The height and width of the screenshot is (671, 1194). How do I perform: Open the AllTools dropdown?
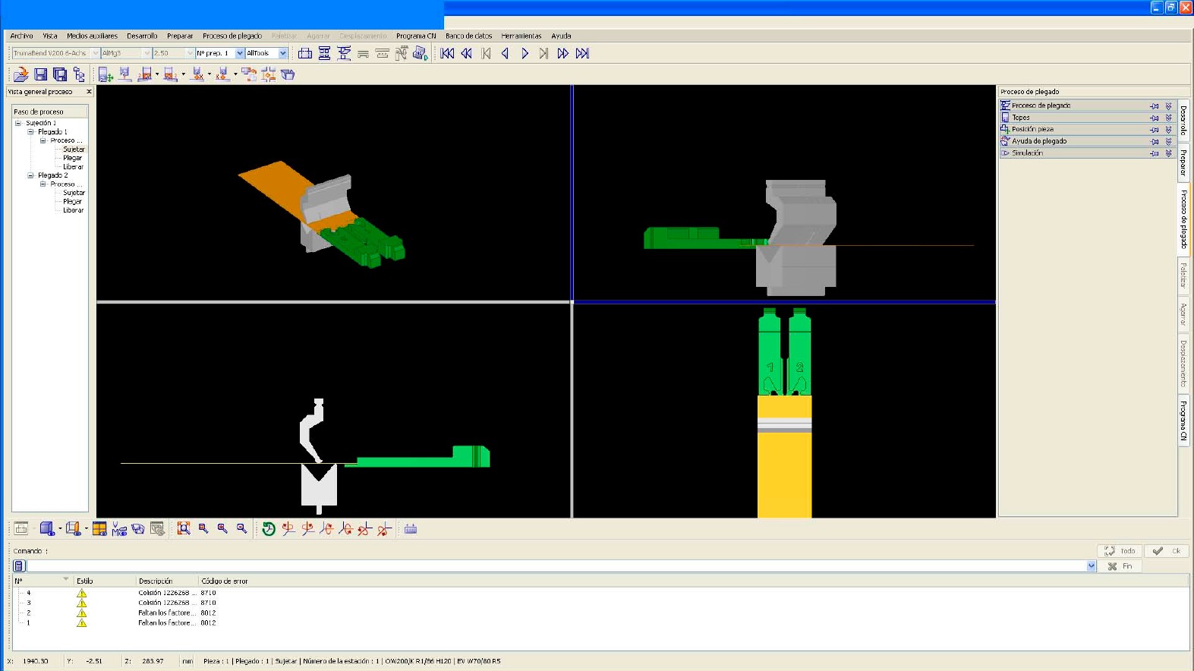click(283, 53)
